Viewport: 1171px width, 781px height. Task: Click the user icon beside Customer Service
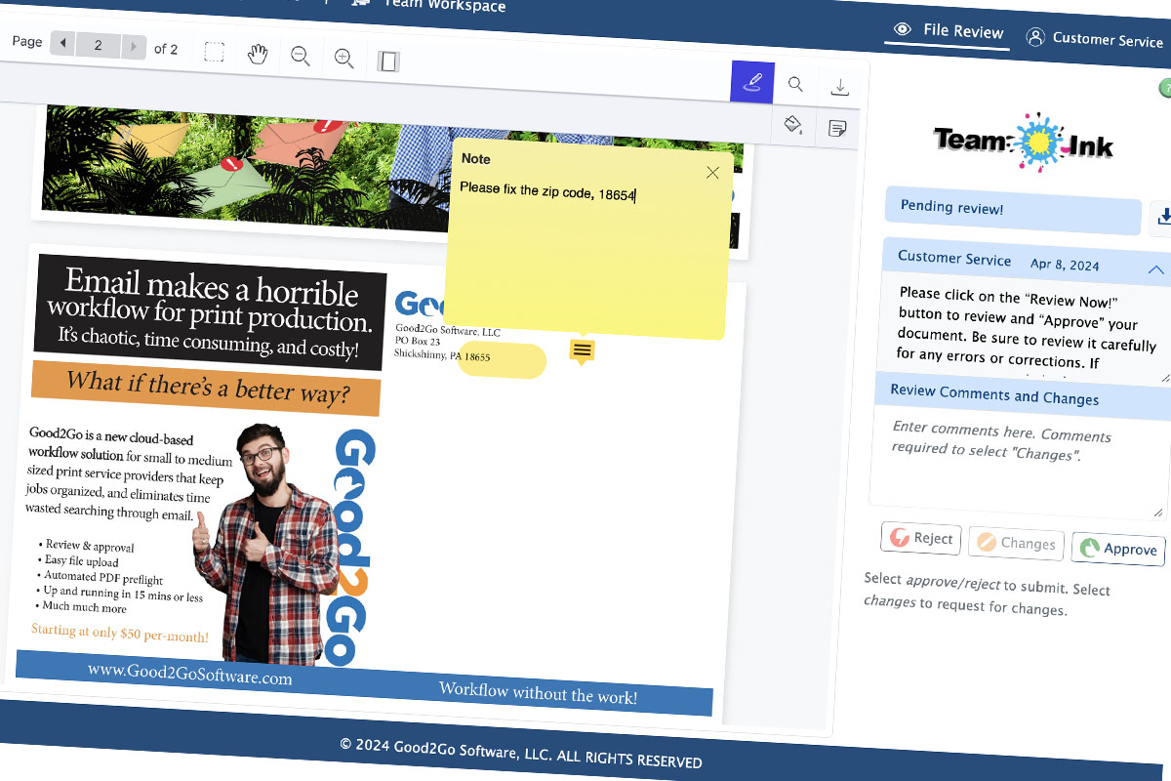[x=1034, y=36]
